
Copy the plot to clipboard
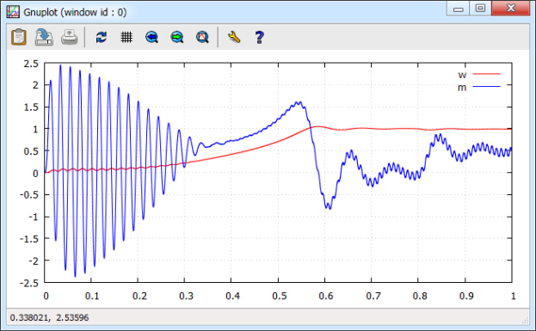tap(18, 37)
